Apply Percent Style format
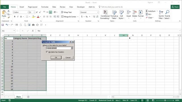Viewport: 182px width, 102px height. coord(86,17)
